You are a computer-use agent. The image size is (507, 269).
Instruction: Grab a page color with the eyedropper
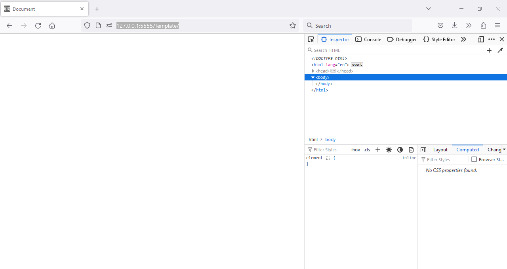coord(500,50)
